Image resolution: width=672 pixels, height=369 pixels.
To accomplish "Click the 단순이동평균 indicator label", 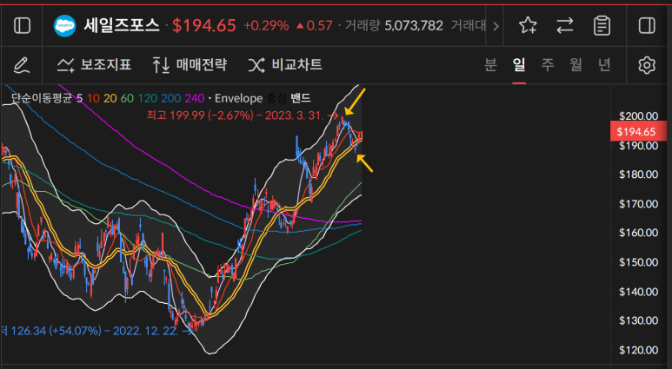I will [41, 98].
